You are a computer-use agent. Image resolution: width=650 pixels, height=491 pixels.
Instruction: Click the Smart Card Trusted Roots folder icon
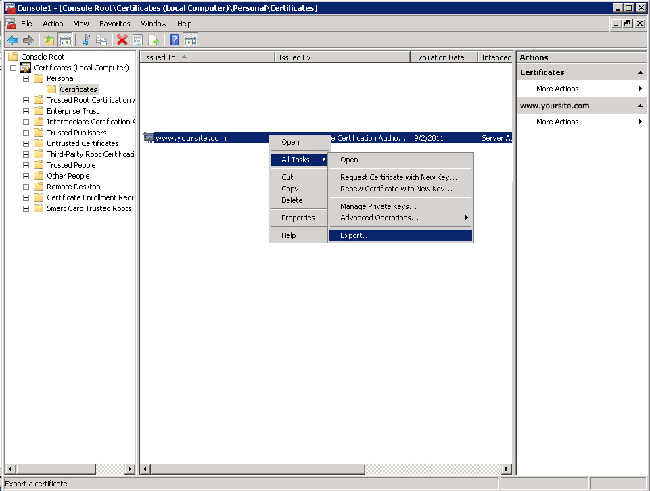click(x=39, y=208)
